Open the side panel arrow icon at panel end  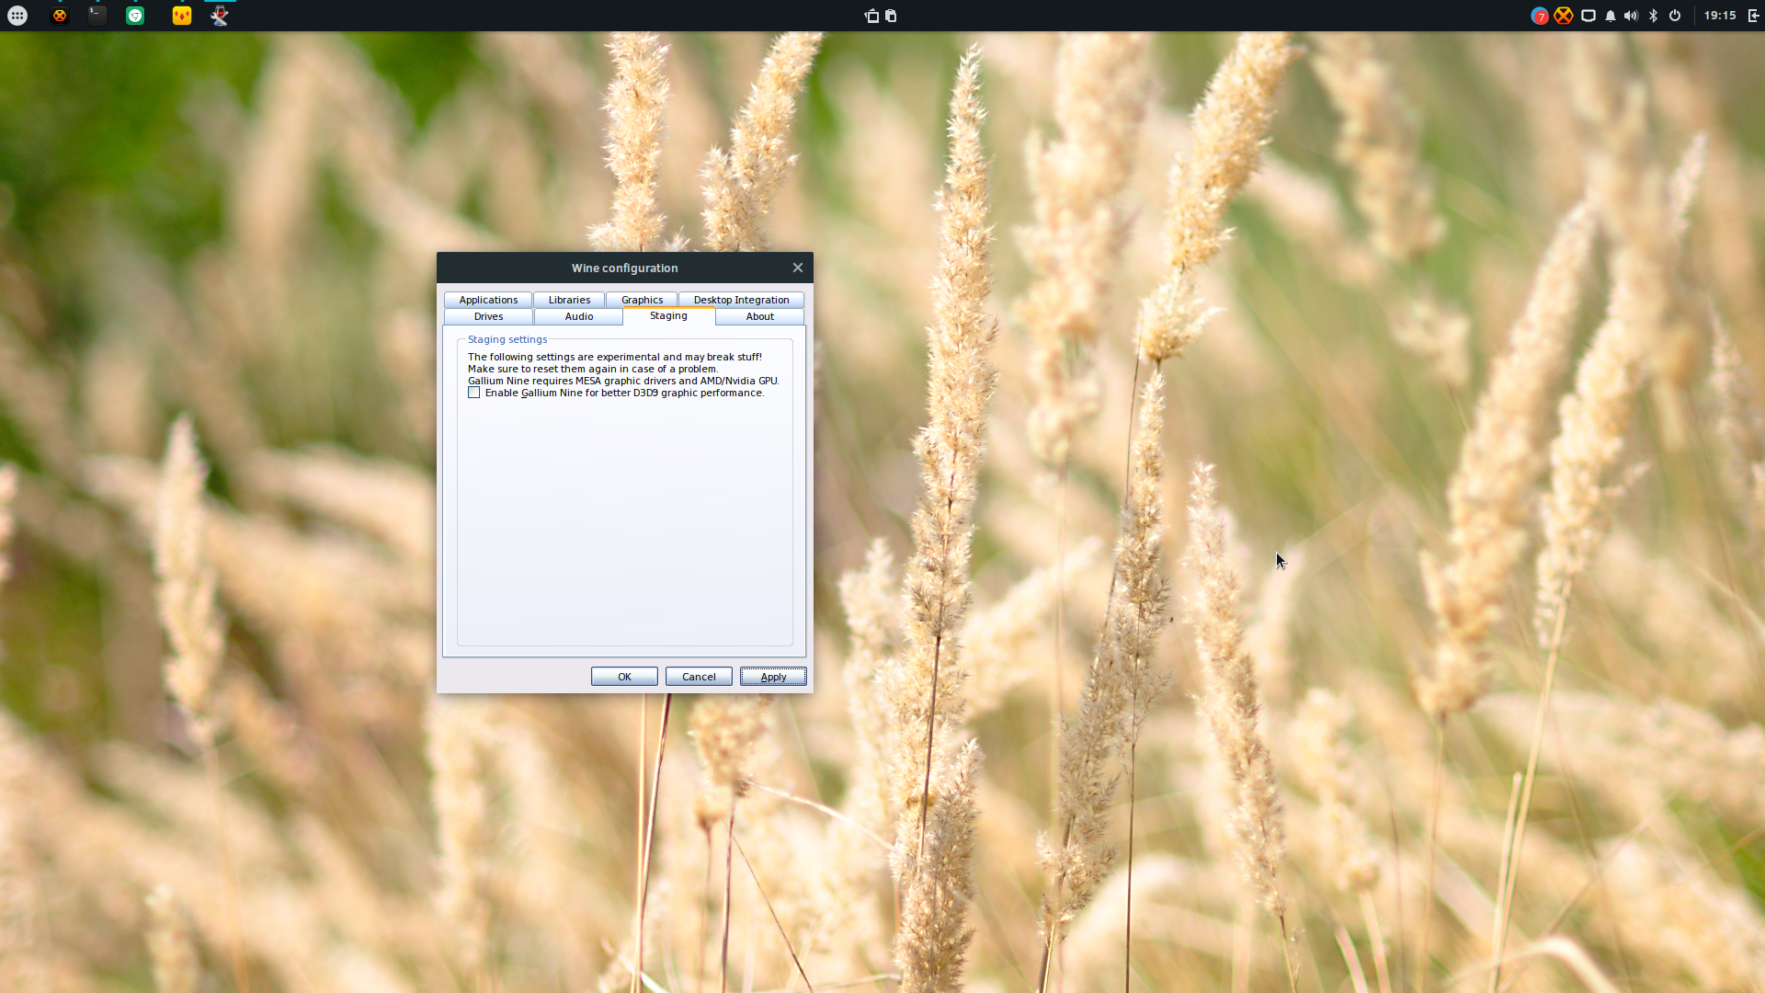1753,16
